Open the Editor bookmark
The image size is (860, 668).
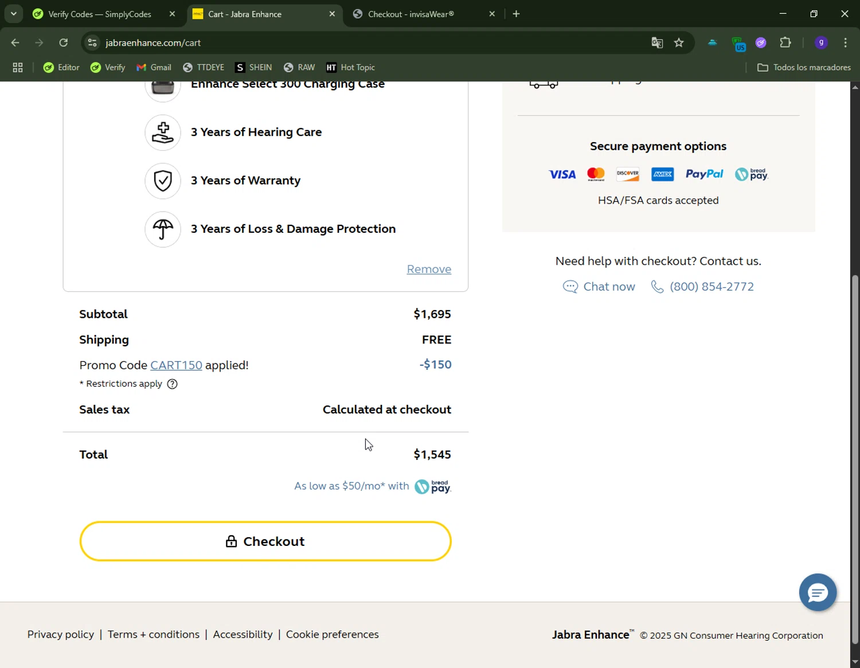pyautogui.click(x=61, y=67)
